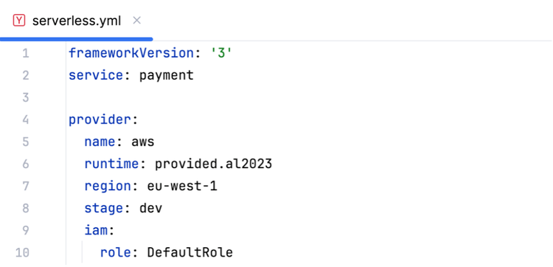
Task: Place cursor on aws value
Action: (143, 142)
